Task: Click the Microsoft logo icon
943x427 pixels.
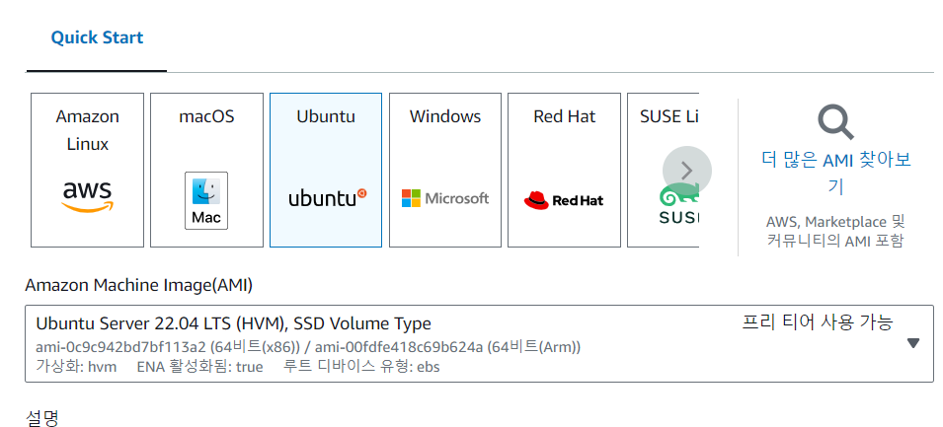Action: coord(445,198)
